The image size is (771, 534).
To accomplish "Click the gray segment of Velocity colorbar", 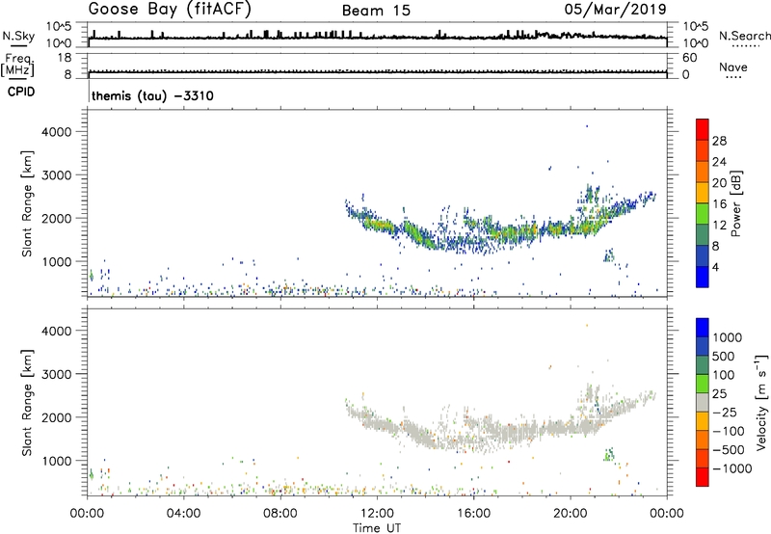I will click(703, 403).
